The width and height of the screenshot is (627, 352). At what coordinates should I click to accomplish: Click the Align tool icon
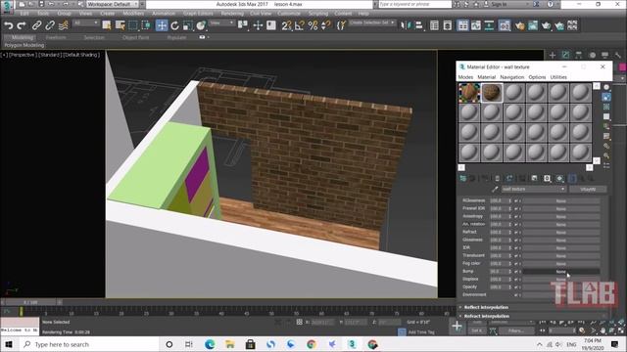418,25
